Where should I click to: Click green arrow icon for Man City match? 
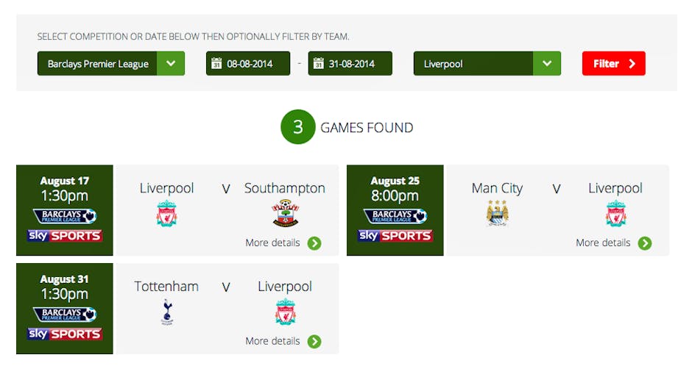pyautogui.click(x=645, y=243)
